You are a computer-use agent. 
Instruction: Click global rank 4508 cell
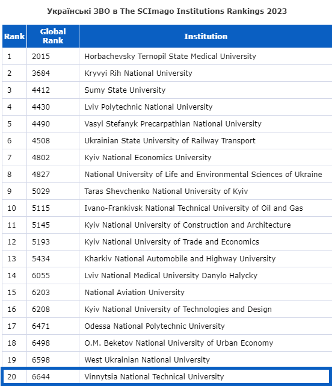pos(53,141)
